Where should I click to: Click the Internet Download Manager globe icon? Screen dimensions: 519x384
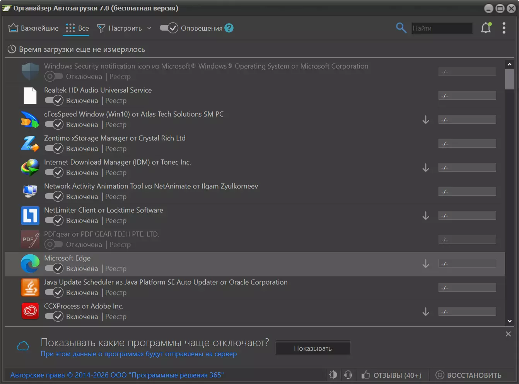30,167
